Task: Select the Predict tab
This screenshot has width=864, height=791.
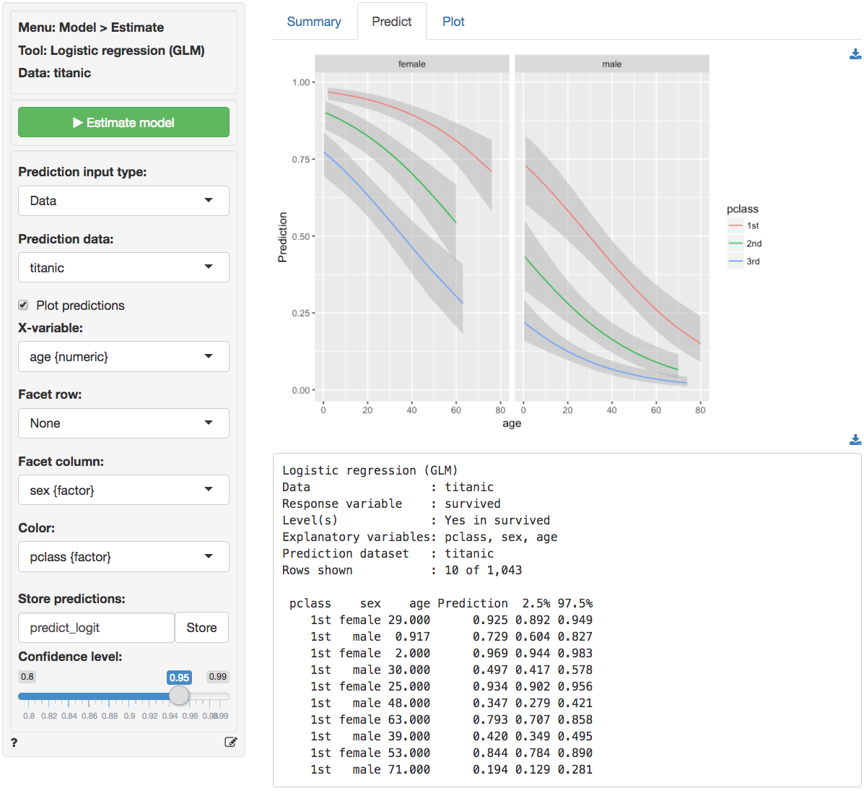Action: 391,22
